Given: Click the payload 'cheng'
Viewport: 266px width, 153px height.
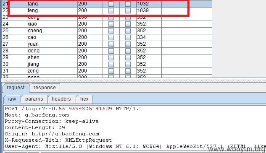Looking at the screenshot, I should 52,31.
